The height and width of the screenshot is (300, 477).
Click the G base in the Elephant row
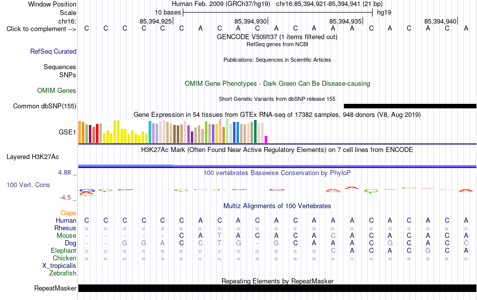click(x=428, y=251)
